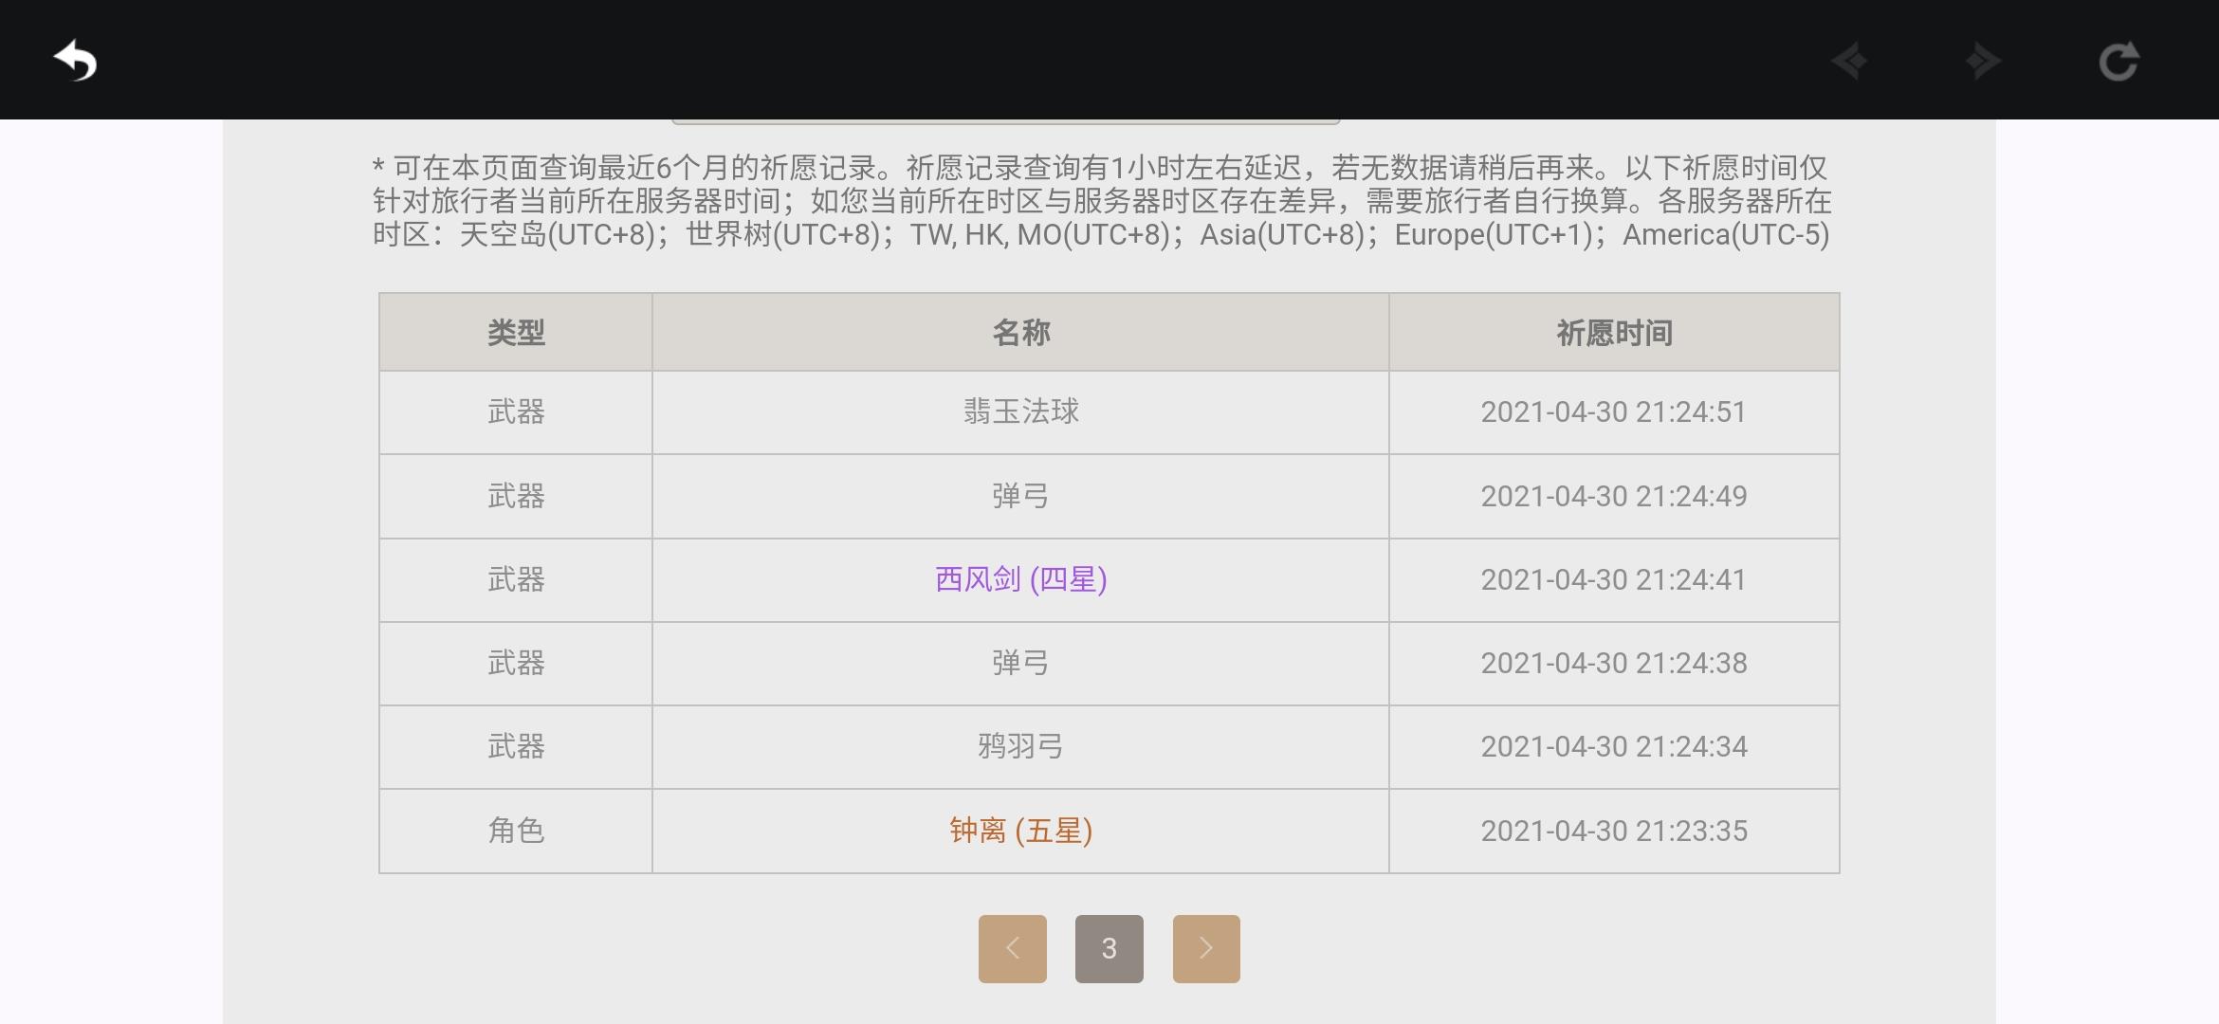Image resolution: width=2219 pixels, height=1024 pixels.
Task: Select the 钟离 (五星) entry
Action: [1021, 831]
